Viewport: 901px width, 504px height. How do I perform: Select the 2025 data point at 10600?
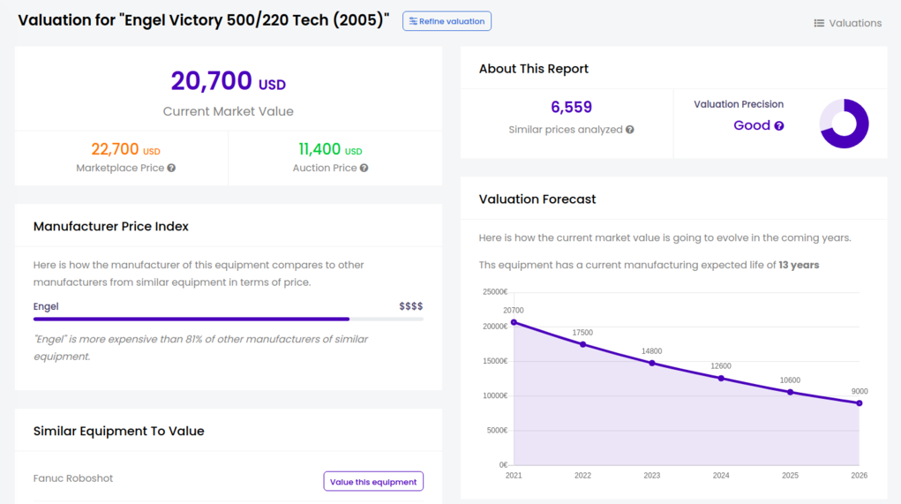[790, 392]
